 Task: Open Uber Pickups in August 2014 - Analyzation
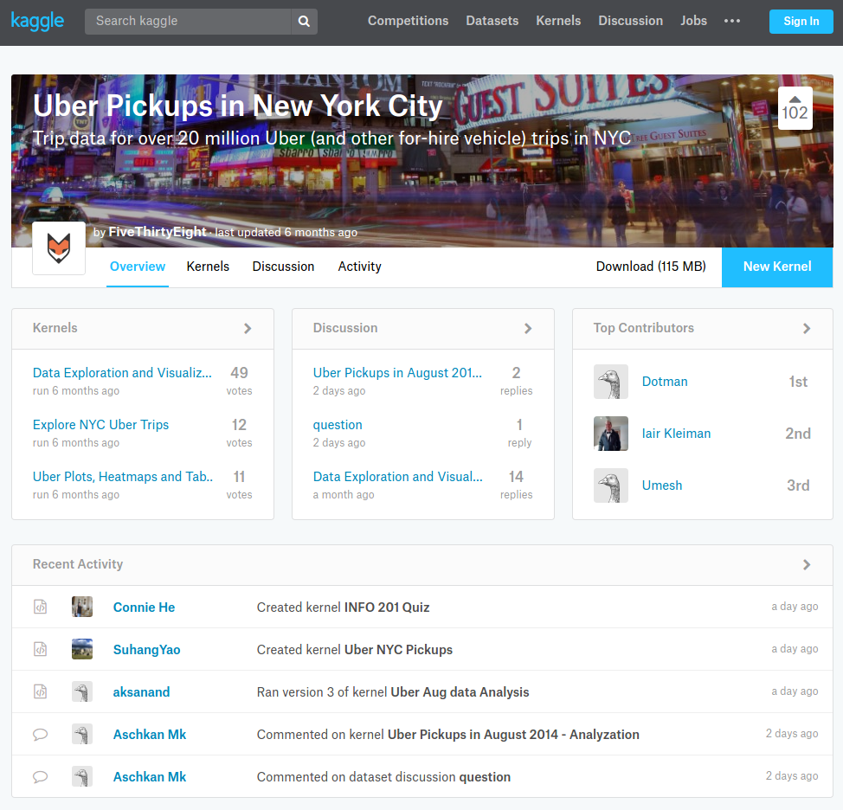tap(513, 735)
